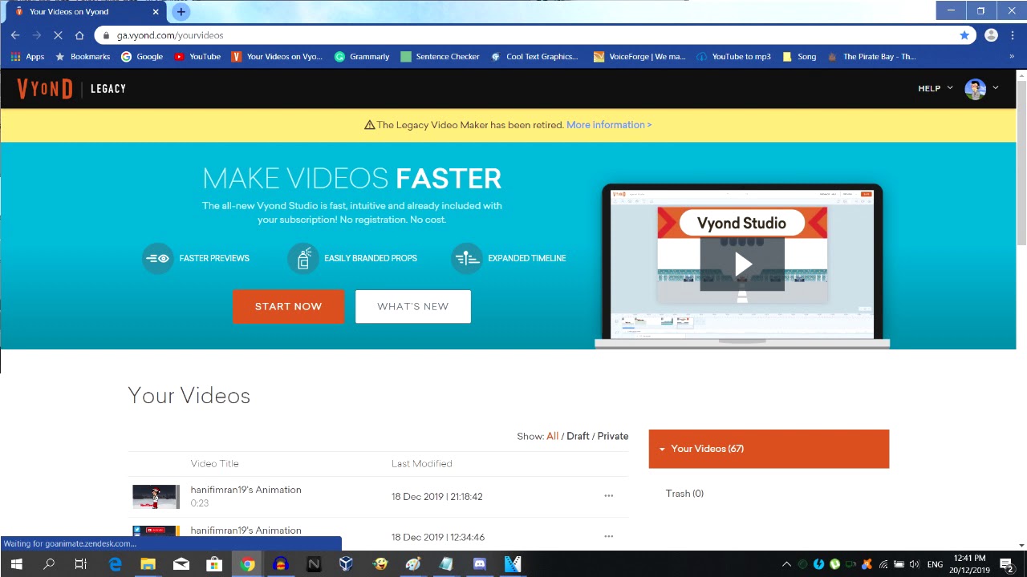Viewport: 1027px width, 577px height.
Task: Open the user avatar account menu
Action: pyautogui.click(x=982, y=88)
